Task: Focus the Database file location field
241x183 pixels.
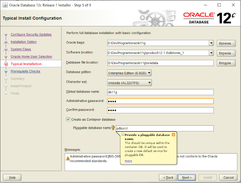Action: click(160, 63)
